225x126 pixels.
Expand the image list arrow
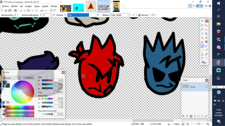pos(124,6)
